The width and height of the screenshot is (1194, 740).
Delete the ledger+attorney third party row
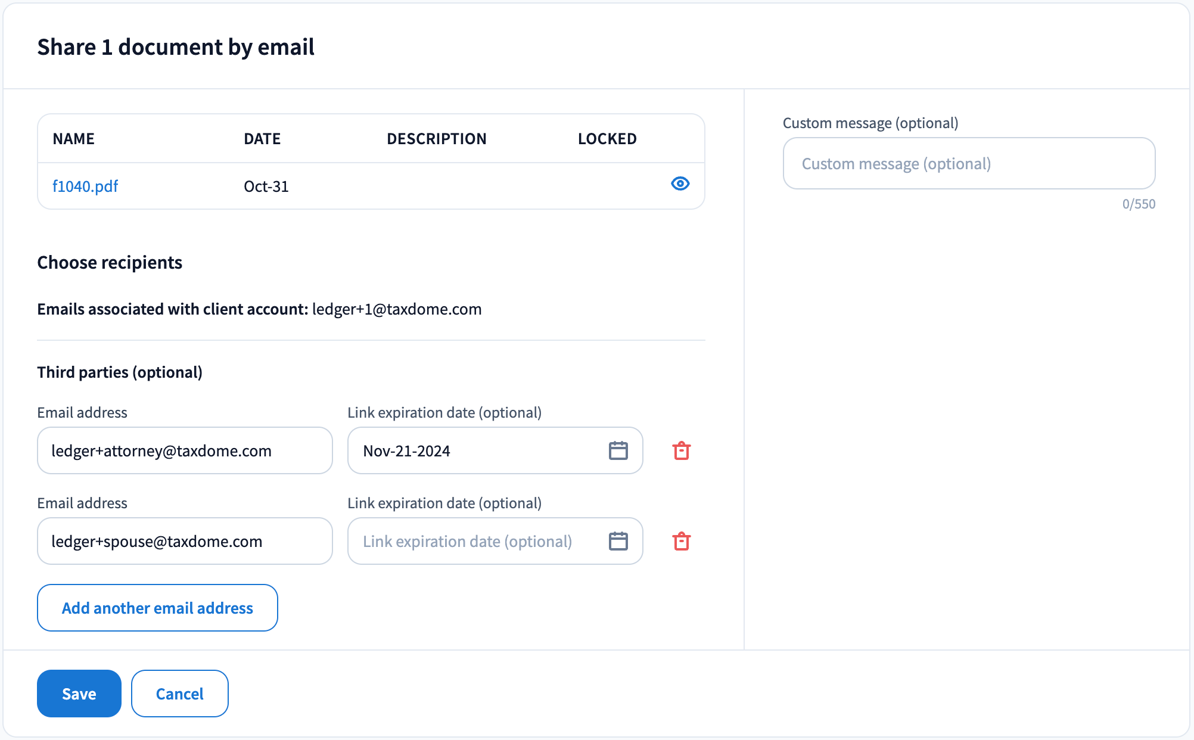point(681,451)
